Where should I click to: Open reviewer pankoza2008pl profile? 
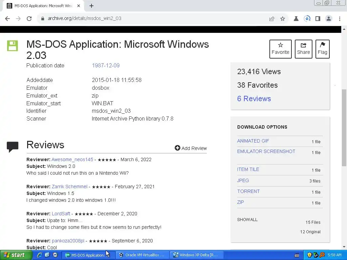[x=68, y=241]
